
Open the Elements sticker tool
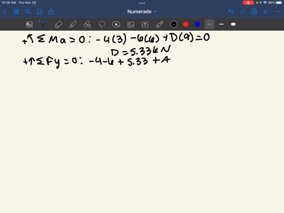116,24
